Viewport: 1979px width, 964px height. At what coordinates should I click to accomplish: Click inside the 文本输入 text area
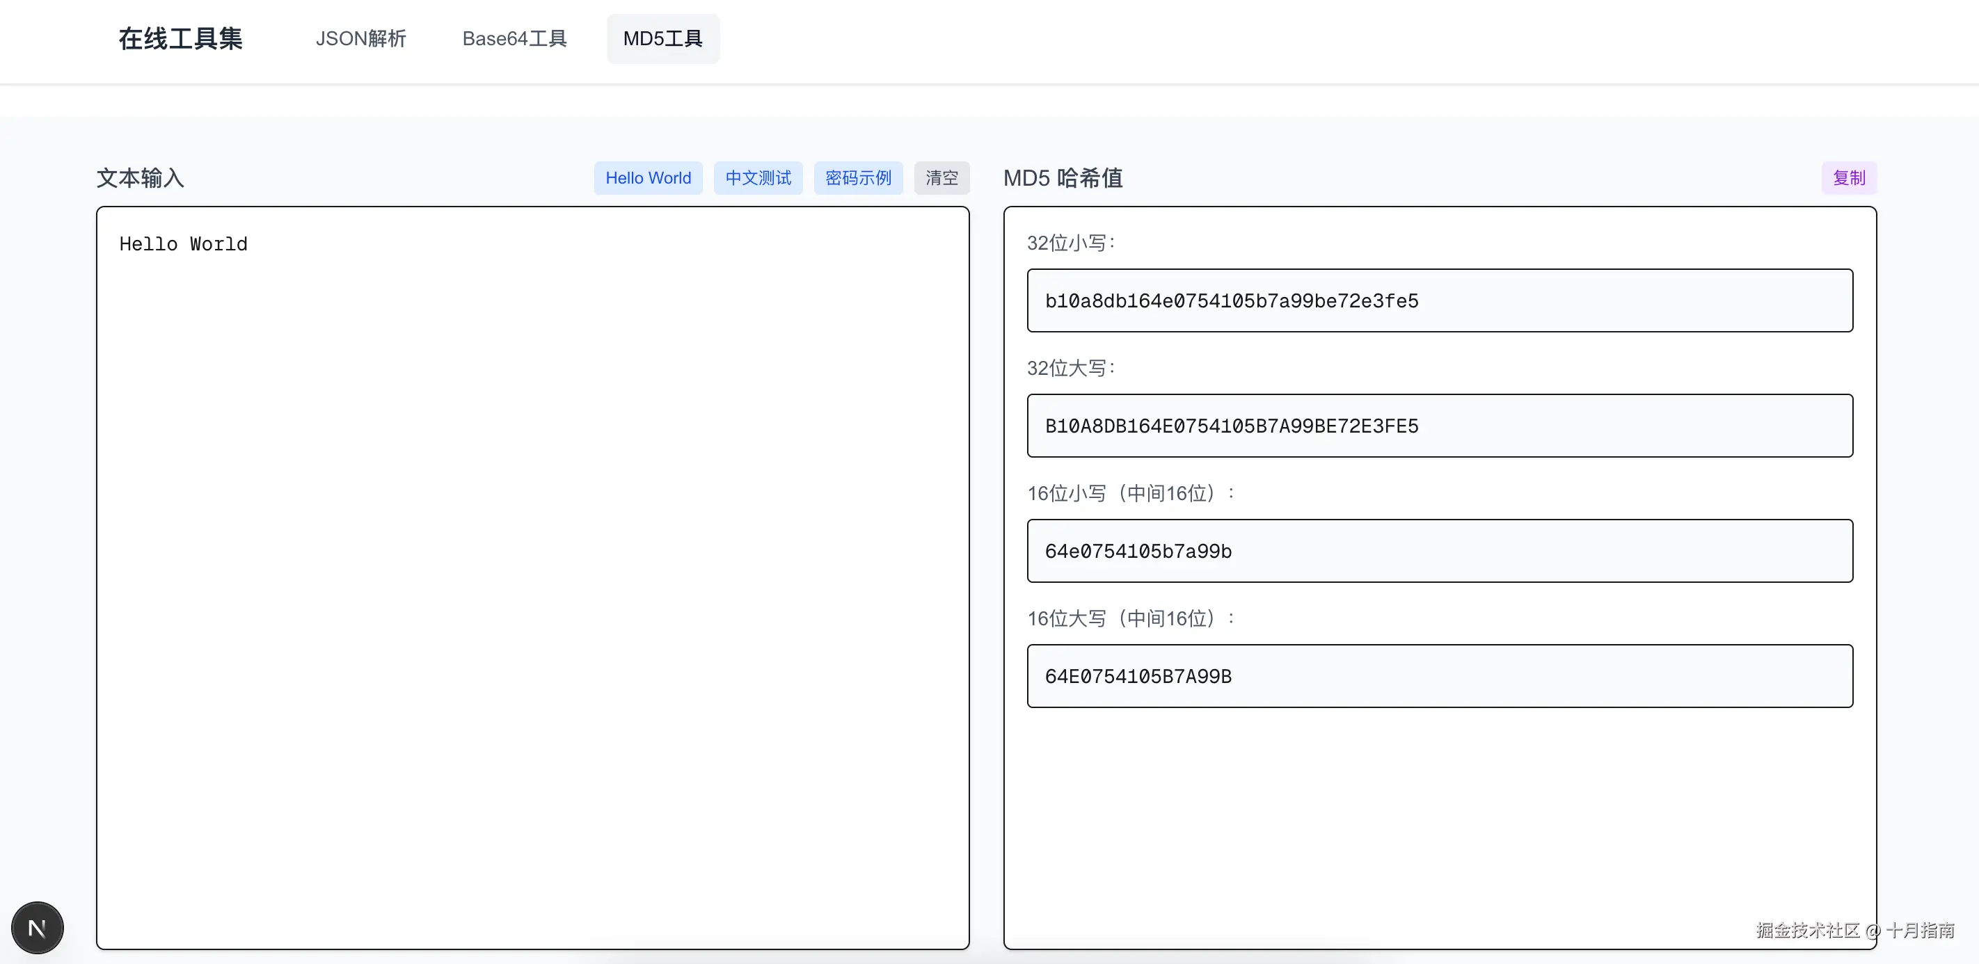(x=532, y=576)
